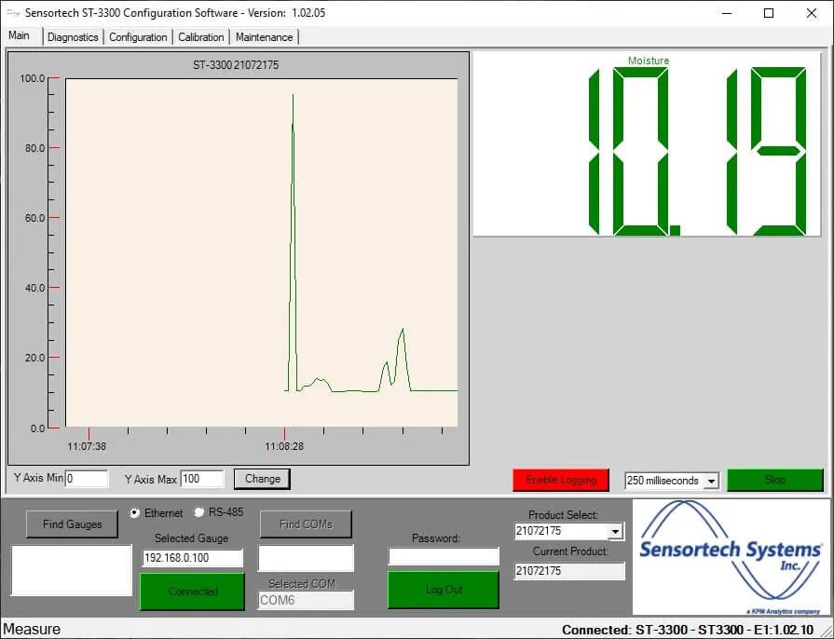834x639 pixels.
Task: Select the RS-485 connection option
Action: [198, 512]
